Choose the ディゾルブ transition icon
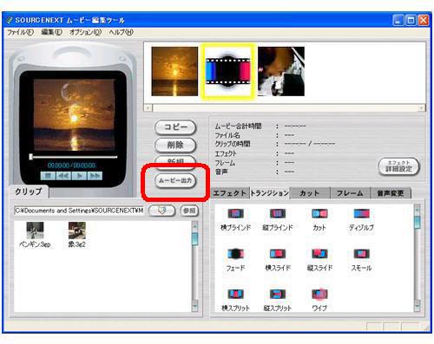Screen dimensions: 434x344 361,214
